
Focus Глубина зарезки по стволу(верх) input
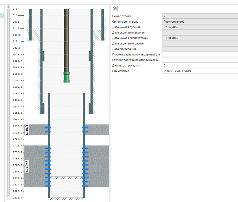click(x=200, y=54)
